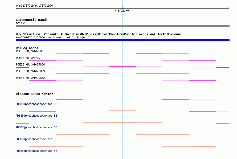Click the left arrowhead of the ruler

(x=17, y=9)
